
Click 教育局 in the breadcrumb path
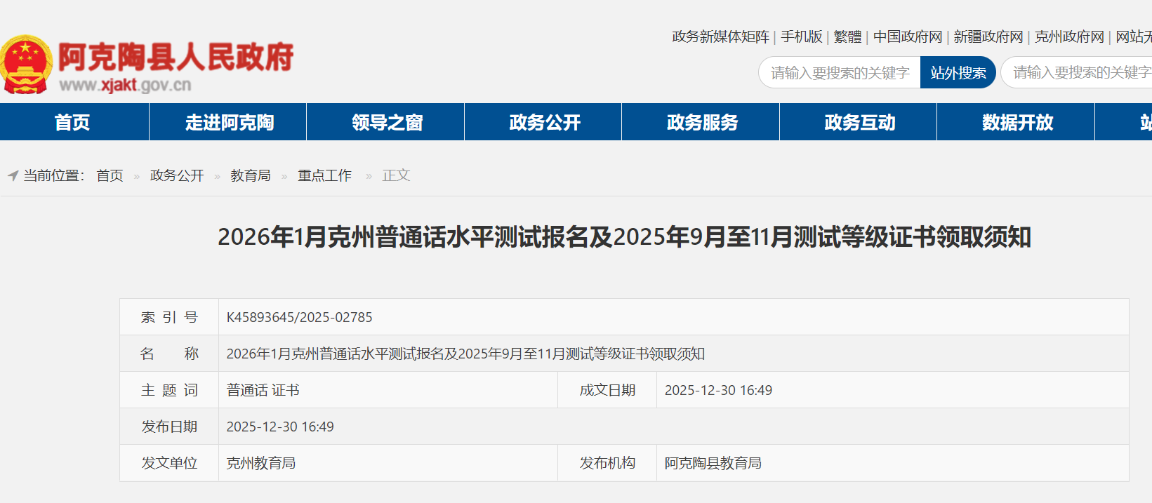[x=251, y=175]
